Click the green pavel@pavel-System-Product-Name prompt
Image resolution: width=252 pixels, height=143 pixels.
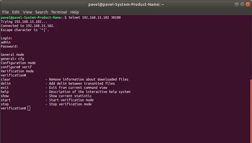(31, 18)
